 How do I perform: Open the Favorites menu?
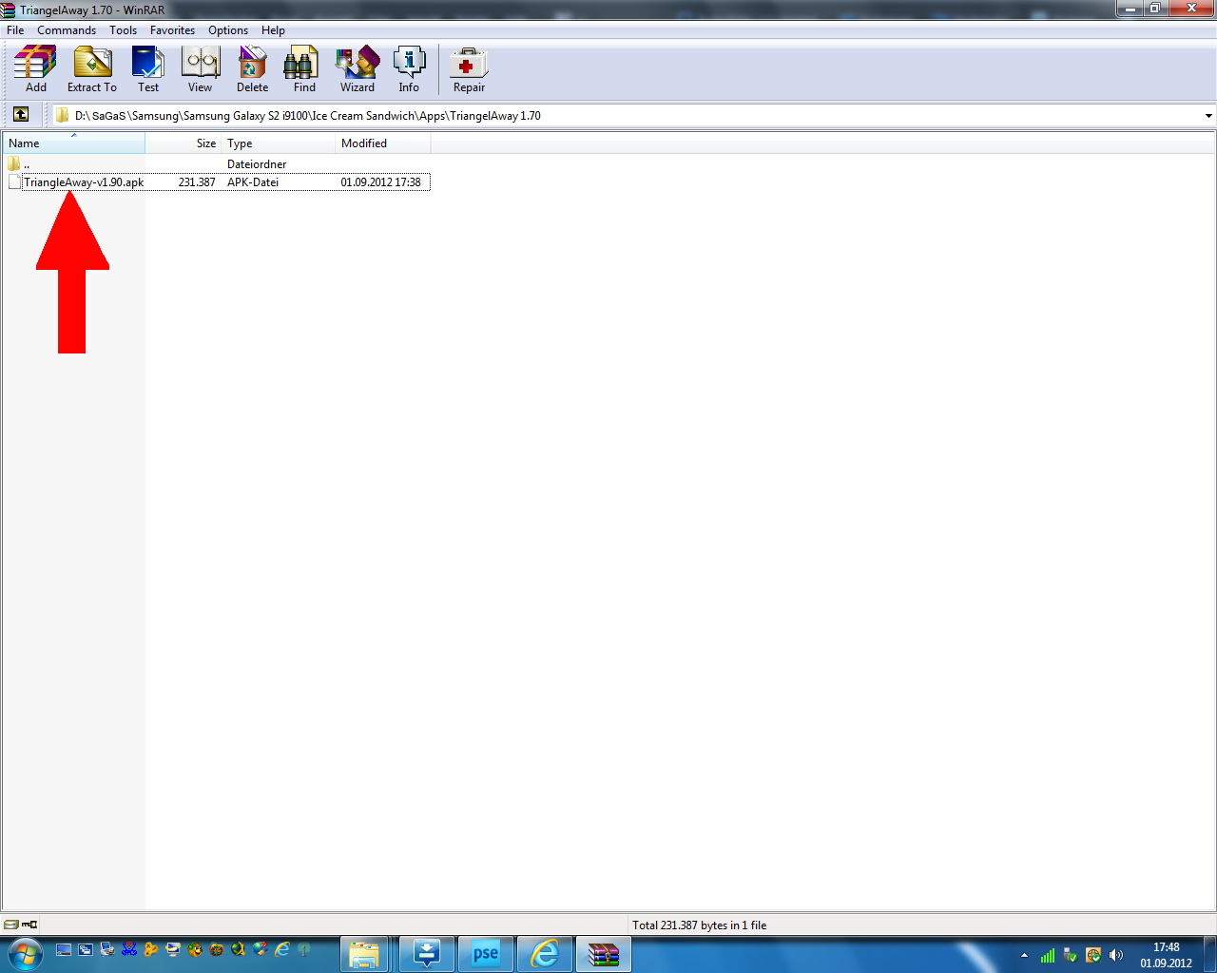tap(172, 30)
